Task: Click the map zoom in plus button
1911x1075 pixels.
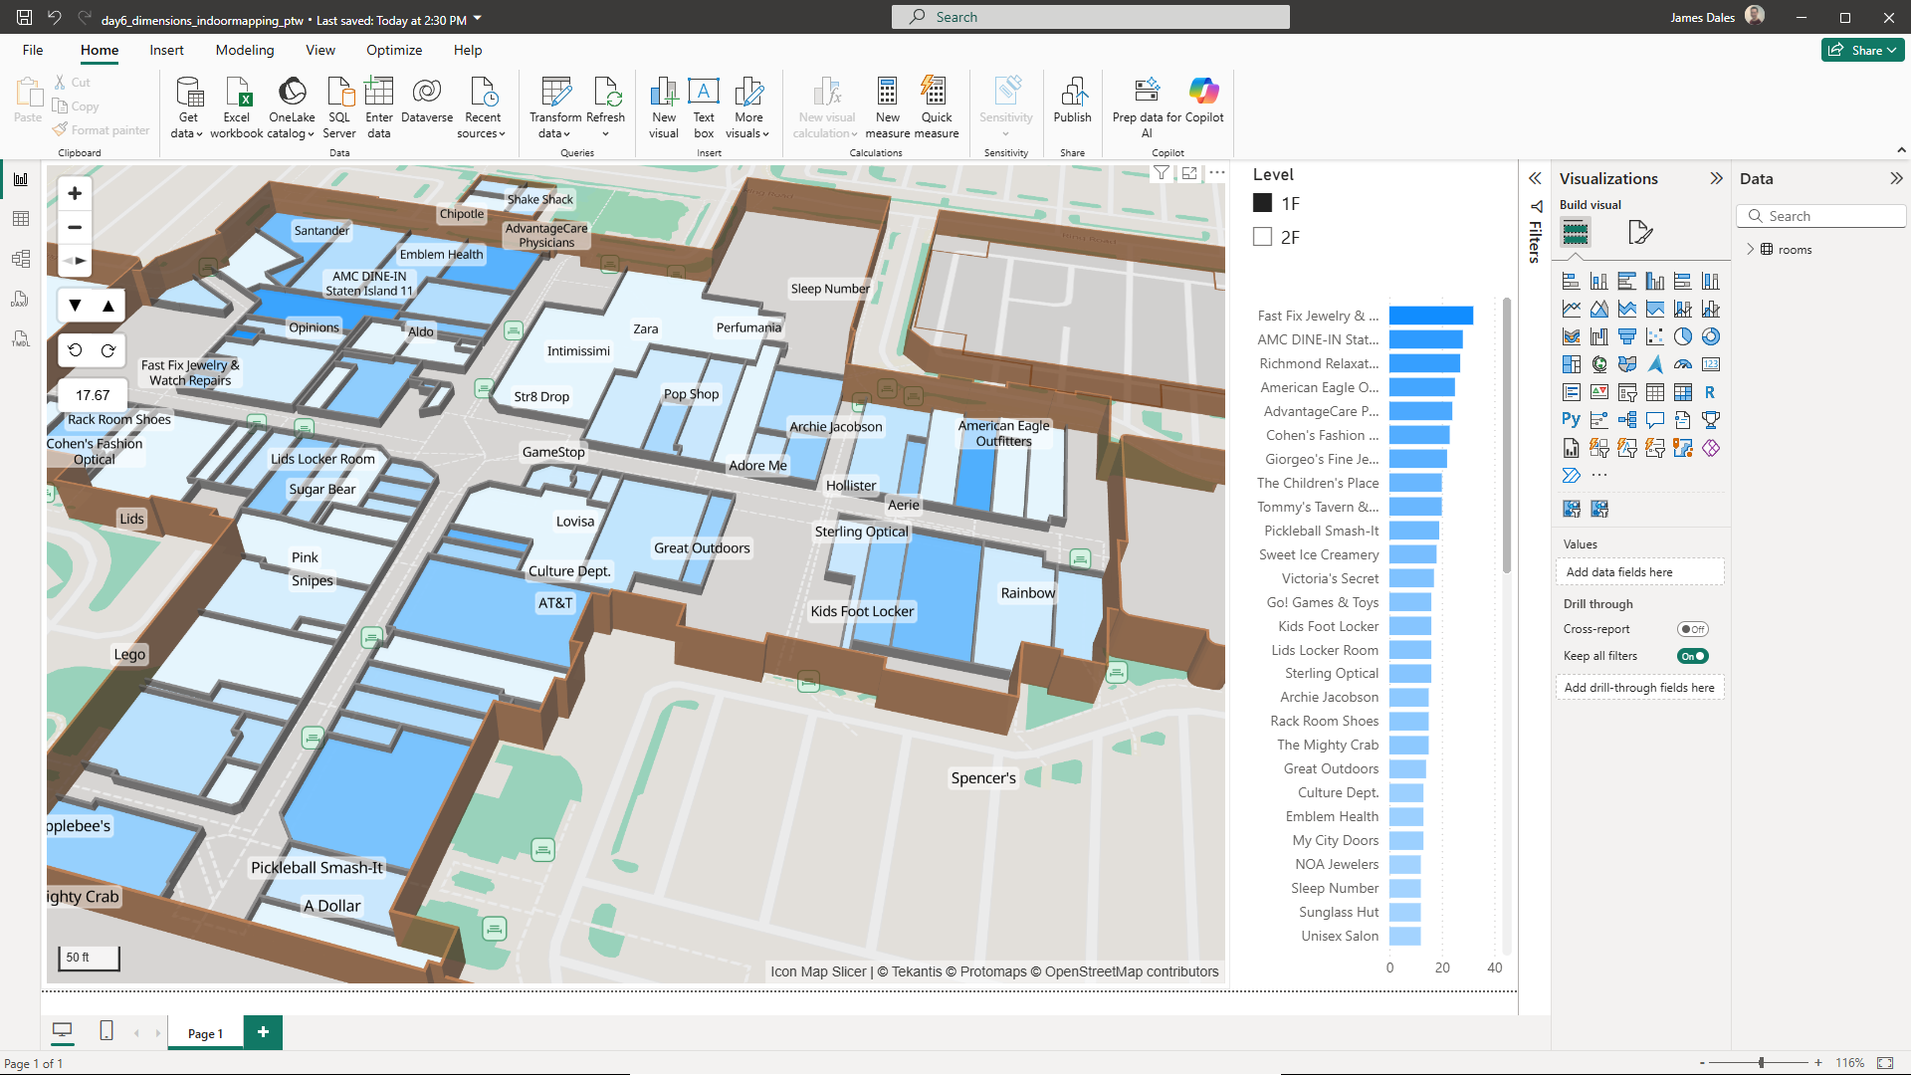Action: tap(75, 193)
